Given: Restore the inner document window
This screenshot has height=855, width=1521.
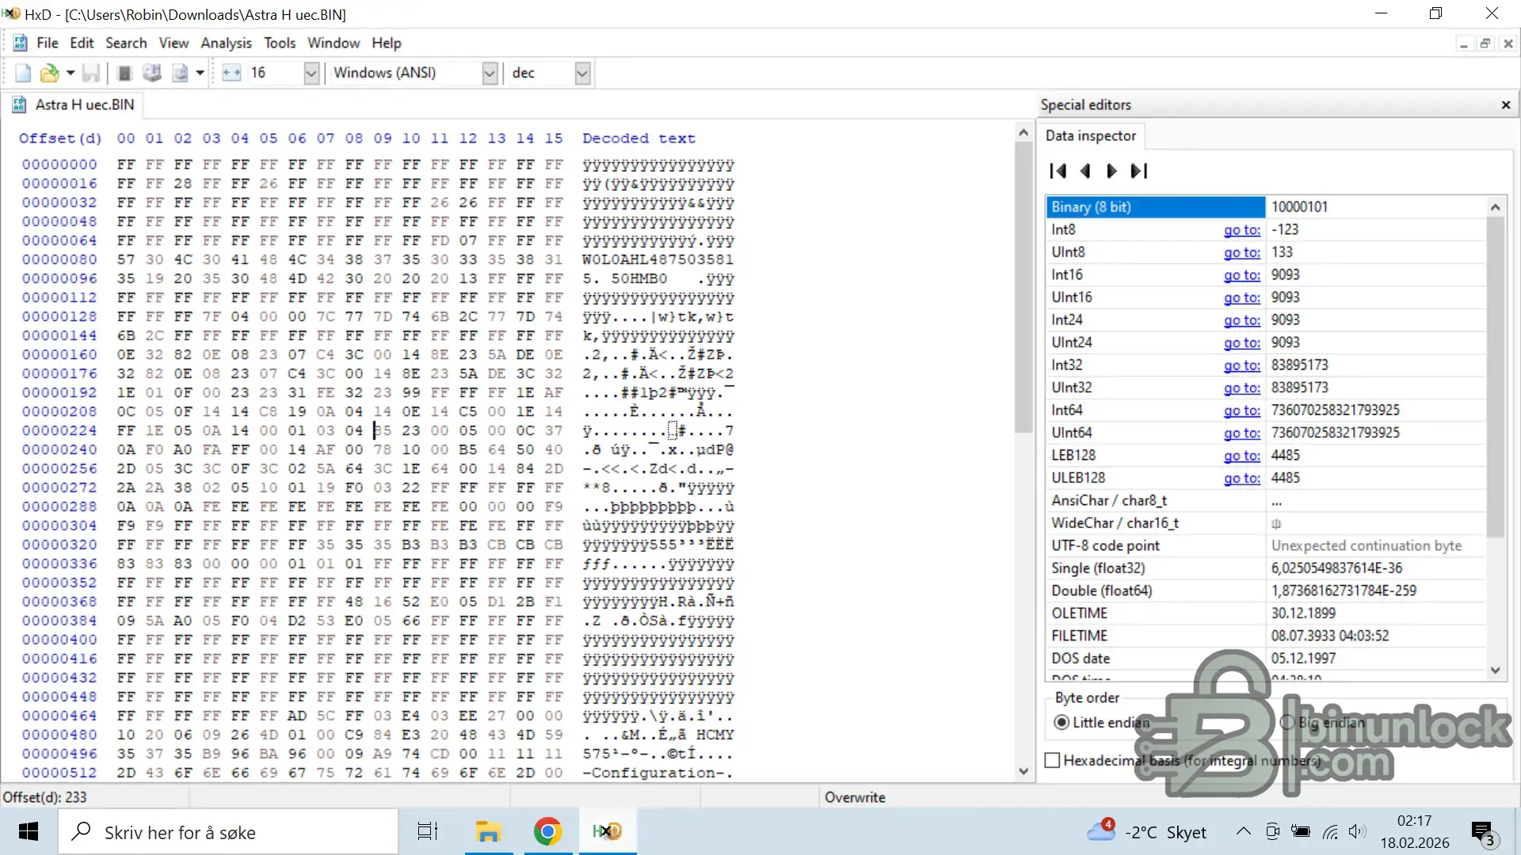Looking at the screenshot, I should (1485, 44).
